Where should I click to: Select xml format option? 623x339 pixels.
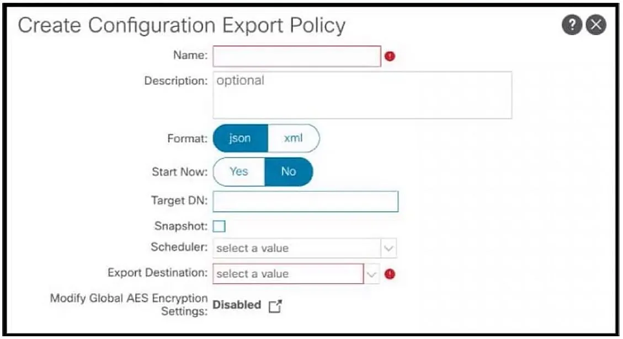294,138
